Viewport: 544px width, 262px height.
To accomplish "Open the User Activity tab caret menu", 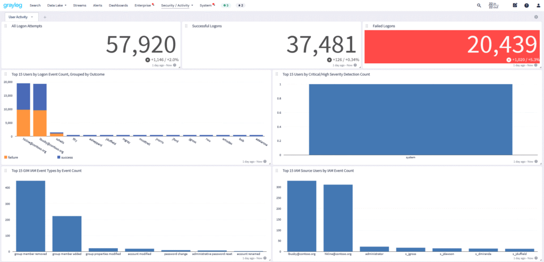I will pos(32,17).
